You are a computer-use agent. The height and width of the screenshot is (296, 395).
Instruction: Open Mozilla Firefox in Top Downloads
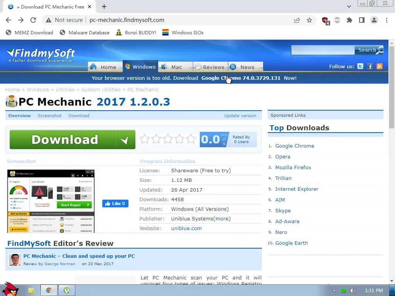293,167
